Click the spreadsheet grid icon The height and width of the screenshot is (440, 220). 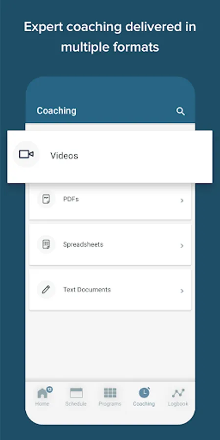[46, 244]
